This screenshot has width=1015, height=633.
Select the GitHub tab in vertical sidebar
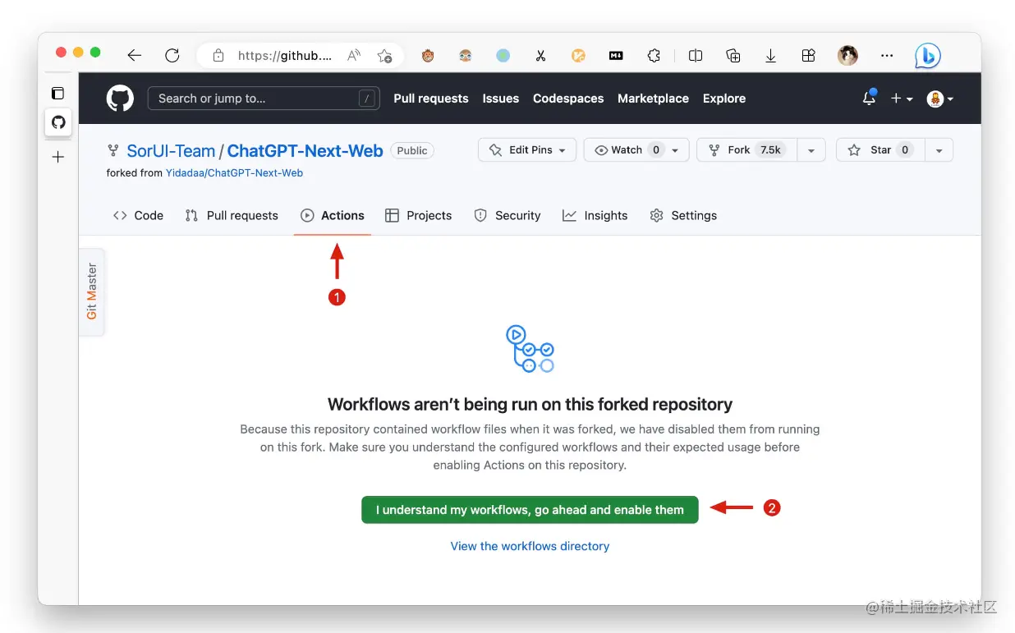tap(58, 122)
